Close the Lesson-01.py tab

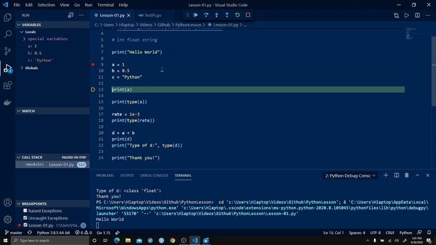click(x=129, y=16)
